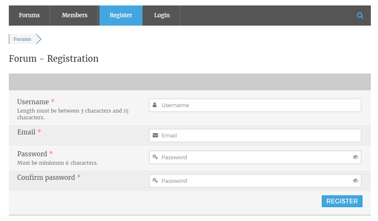Image resolution: width=378 pixels, height=221 pixels.
Task: Click the Username field label
Action: [33, 102]
